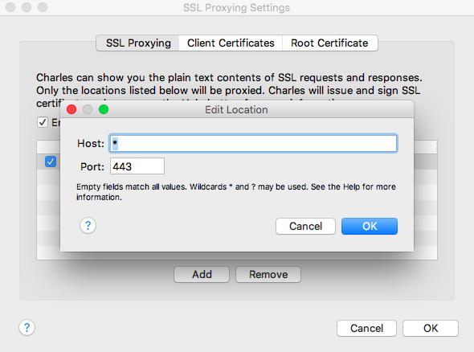This screenshot has width=474, height=352.
Task: Click into the Port field showing 443
Action: 137,166
